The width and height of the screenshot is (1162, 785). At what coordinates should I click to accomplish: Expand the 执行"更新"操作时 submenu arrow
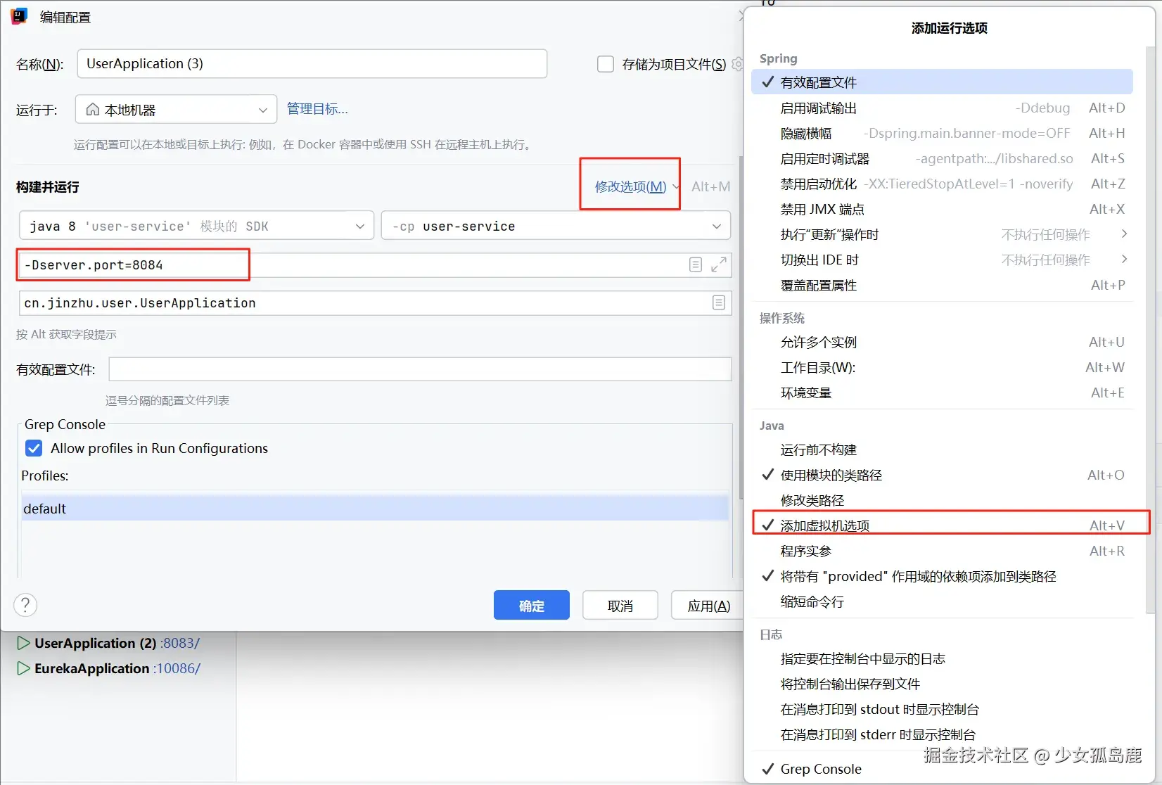click(x=1124, y=234)
